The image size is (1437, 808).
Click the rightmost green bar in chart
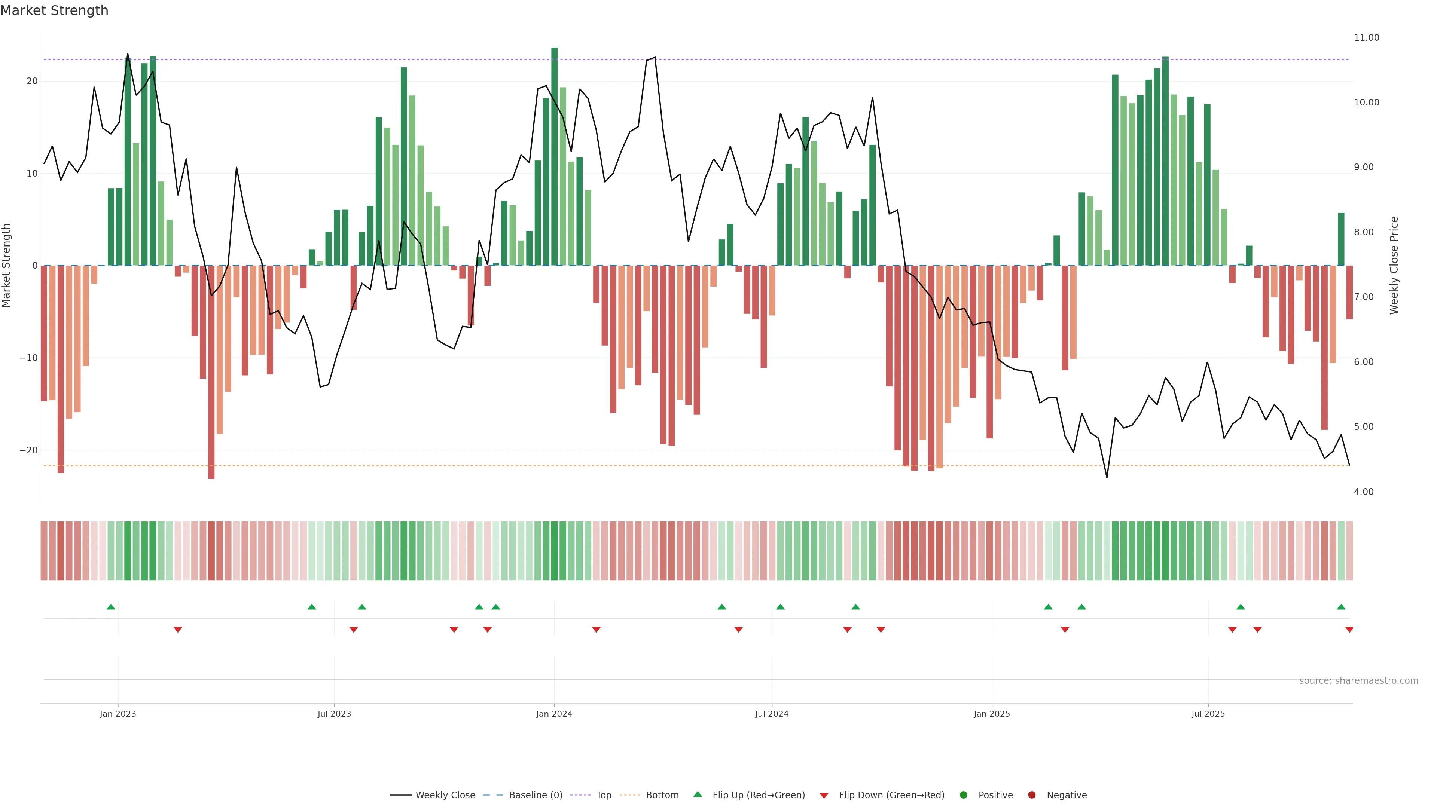point(1341,239)
